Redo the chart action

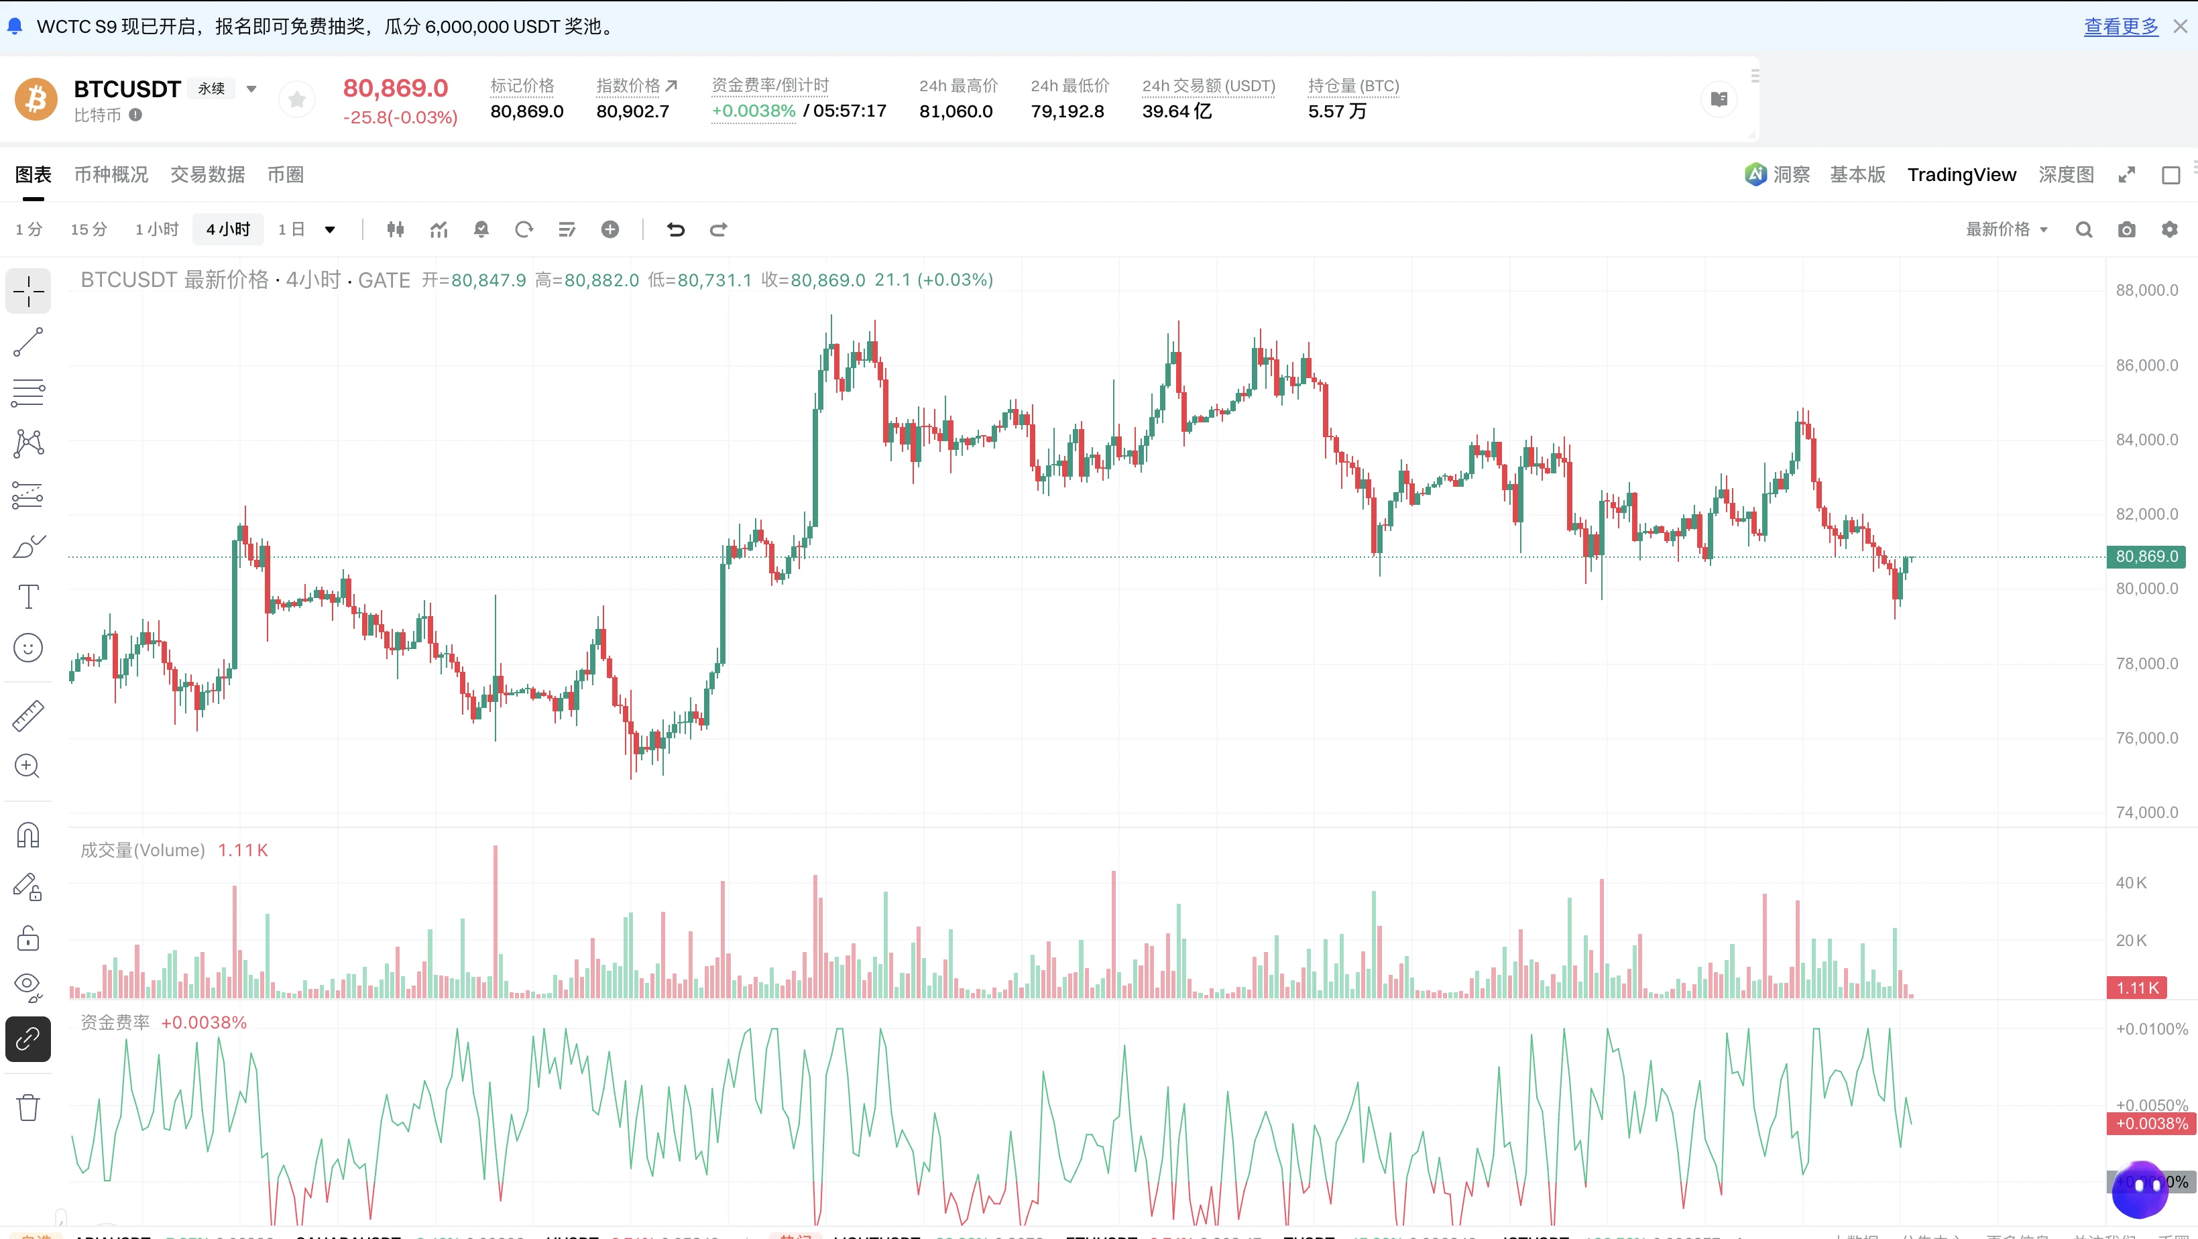click(x=718, y=229)
